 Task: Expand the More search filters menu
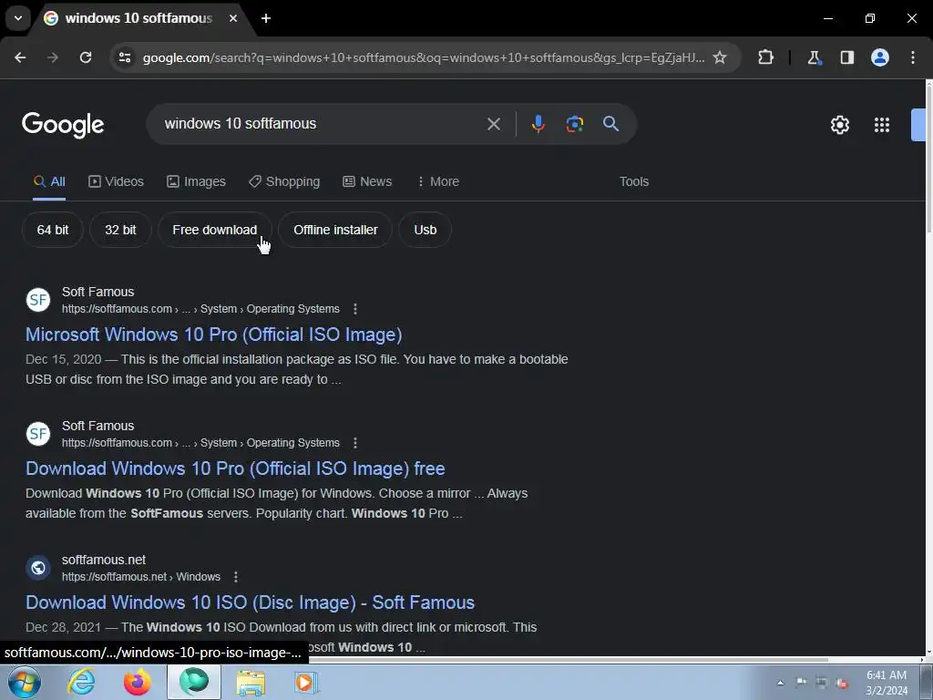pyautogui.click(x=438, y=181)
